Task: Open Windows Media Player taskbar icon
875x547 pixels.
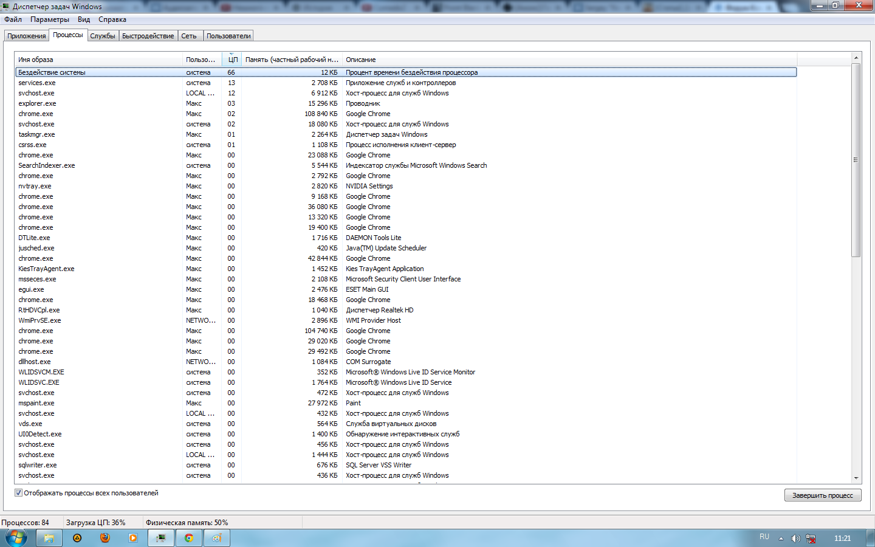Action: 133,538
